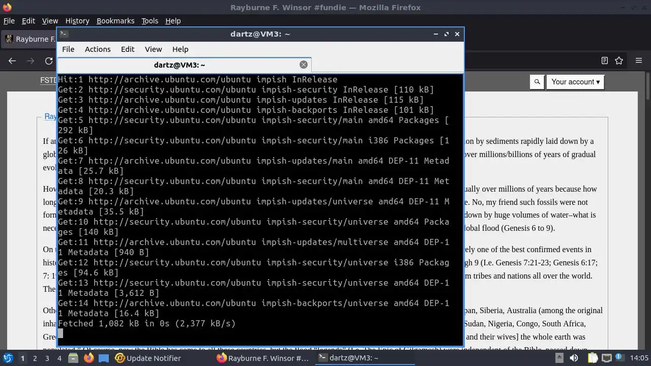Open Firefox hamburger application menu

tap(639, 60)
